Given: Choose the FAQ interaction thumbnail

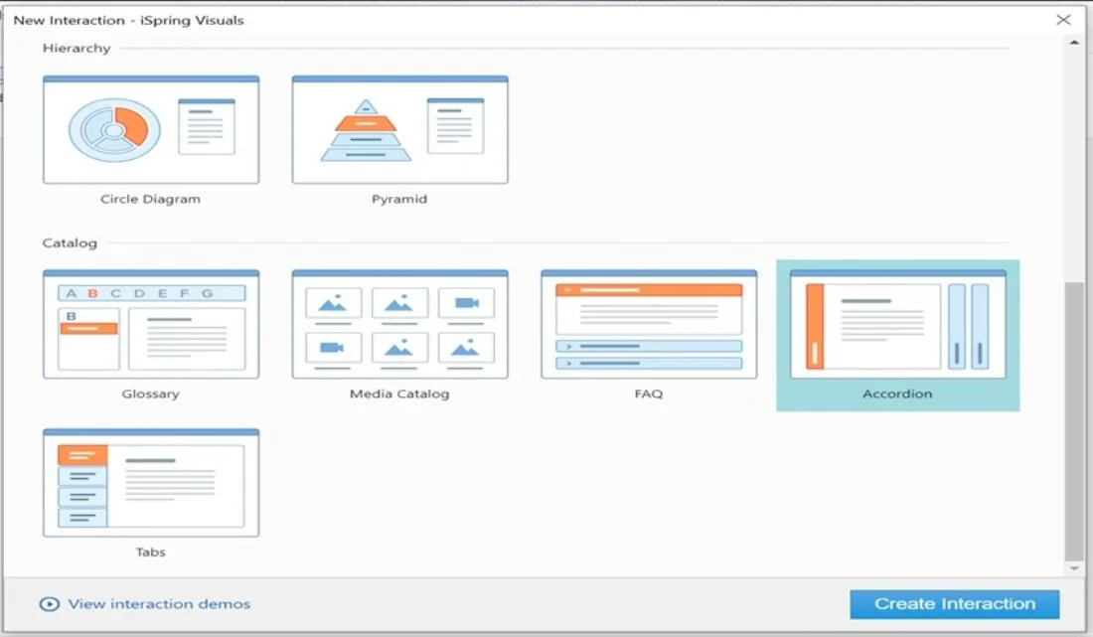Looking at the screenshot, I should click(648, 324).
